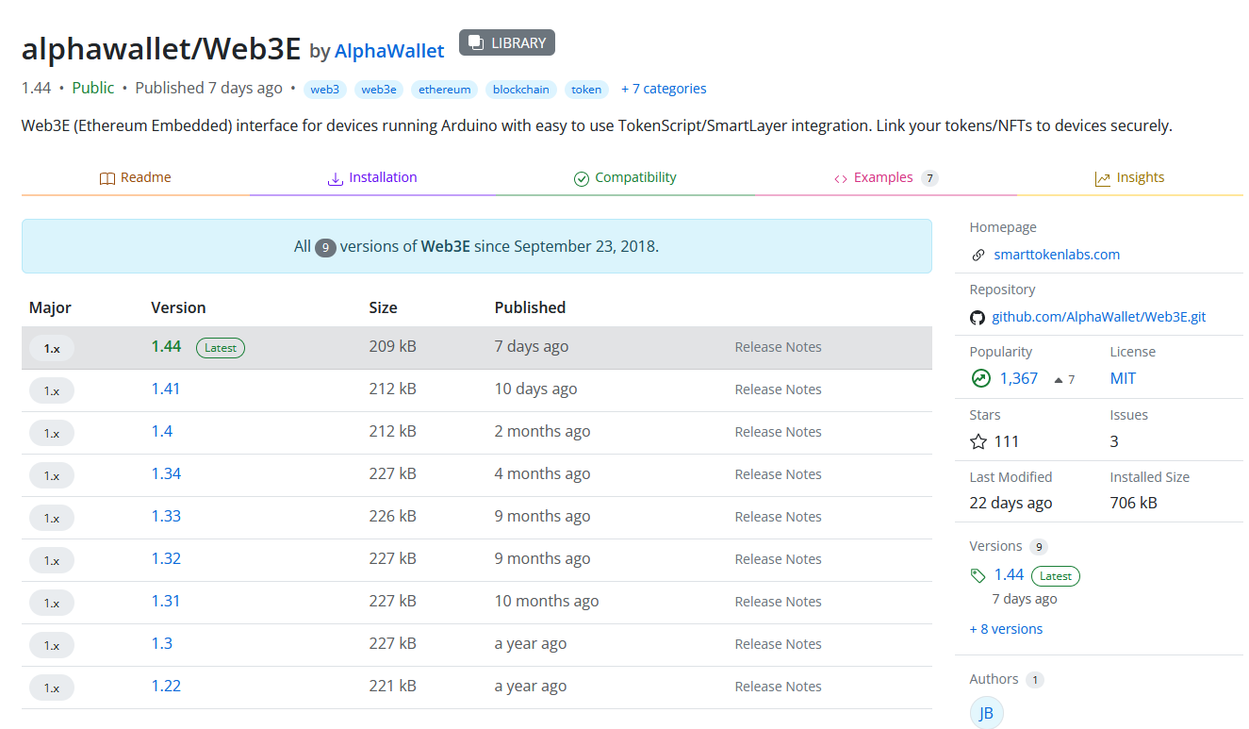Open version 1.4 link
This screenshot has height=729, width=1249.
(x=162, y=431)
